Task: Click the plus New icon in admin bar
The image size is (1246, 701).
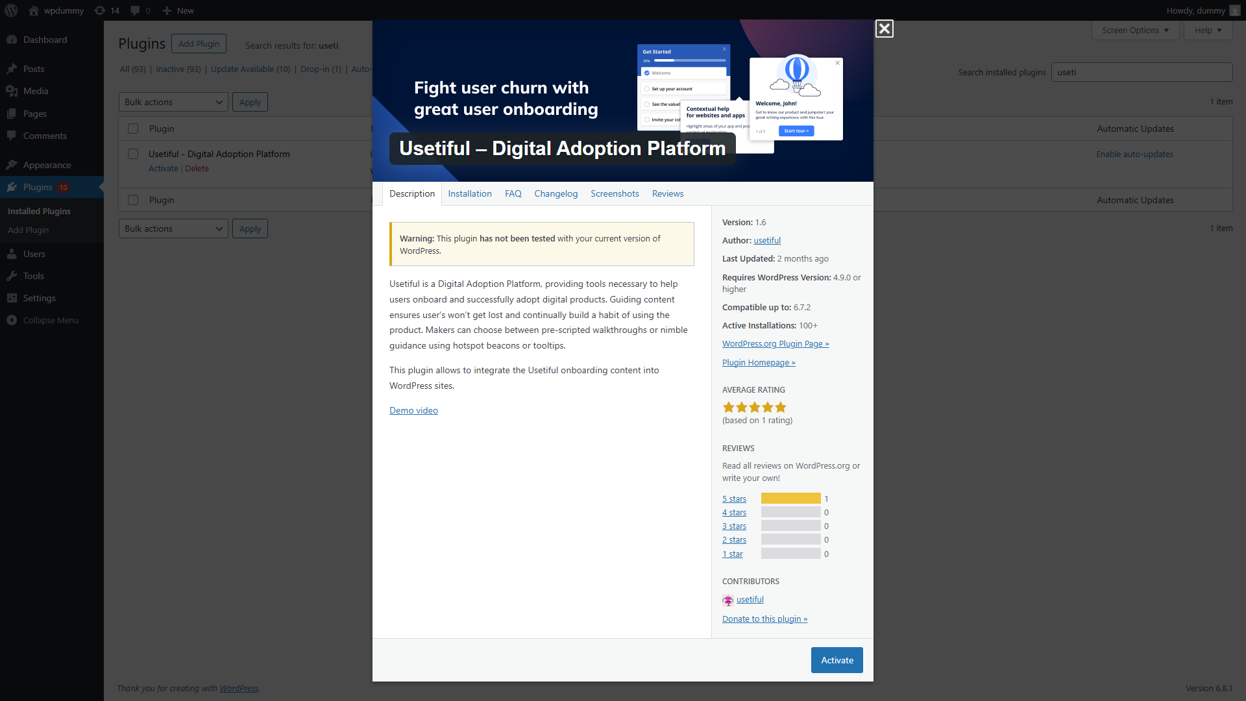Action: 167,10
